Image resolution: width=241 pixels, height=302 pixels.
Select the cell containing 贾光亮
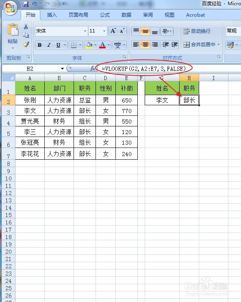[x=30, y=121]
